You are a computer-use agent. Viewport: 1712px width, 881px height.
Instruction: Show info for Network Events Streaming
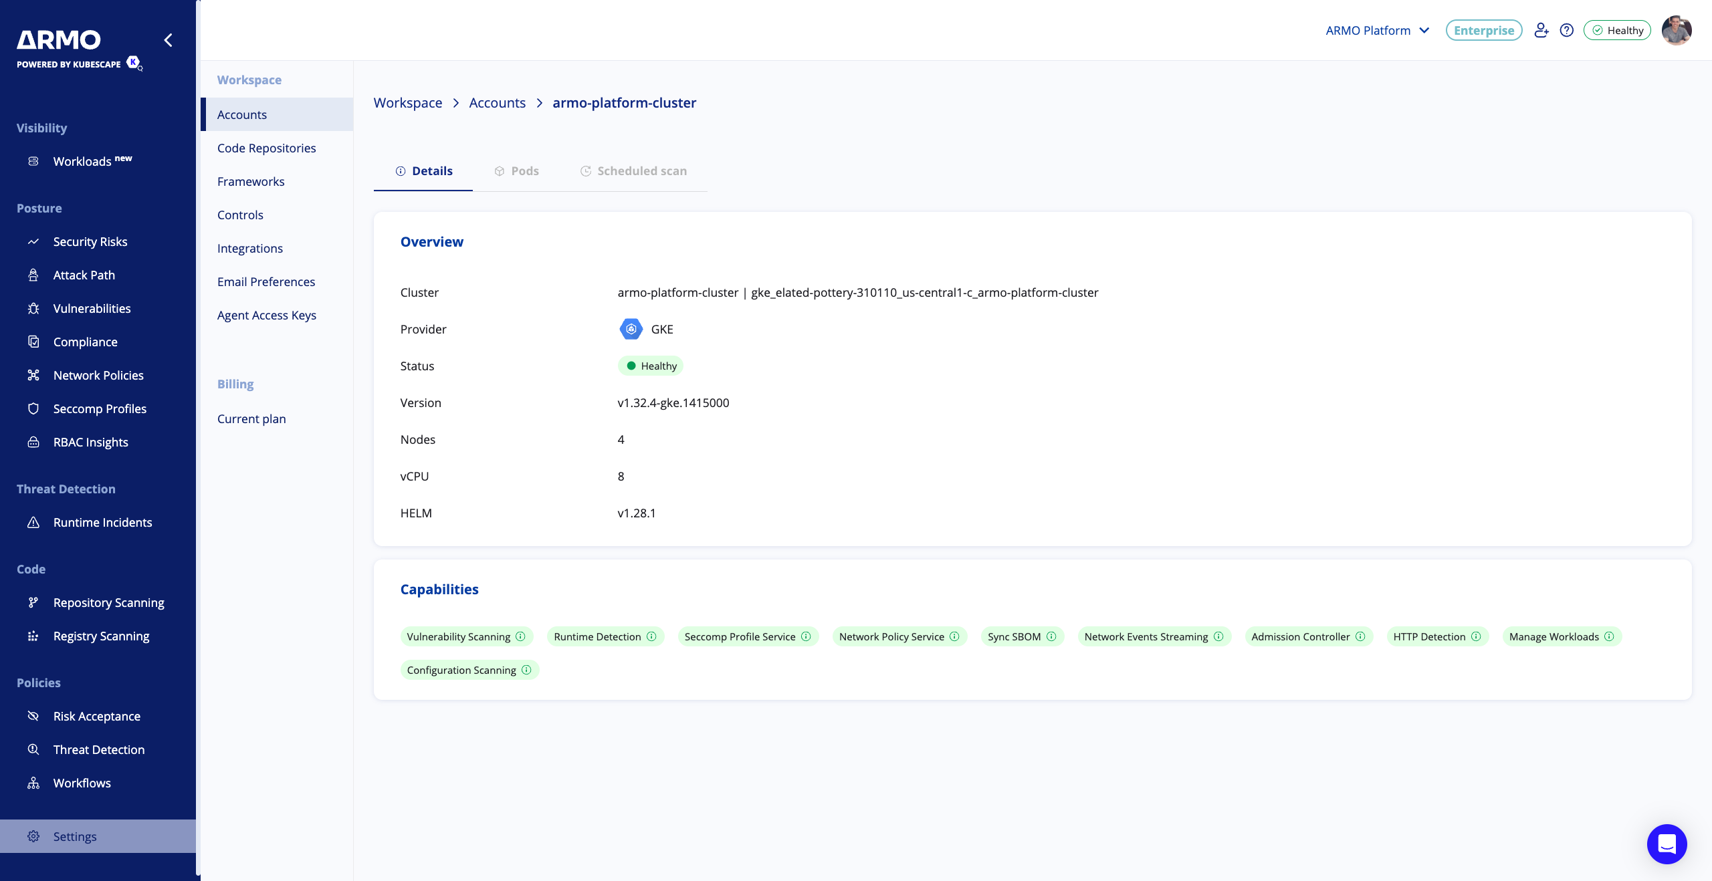click(x=1218, y=636)
